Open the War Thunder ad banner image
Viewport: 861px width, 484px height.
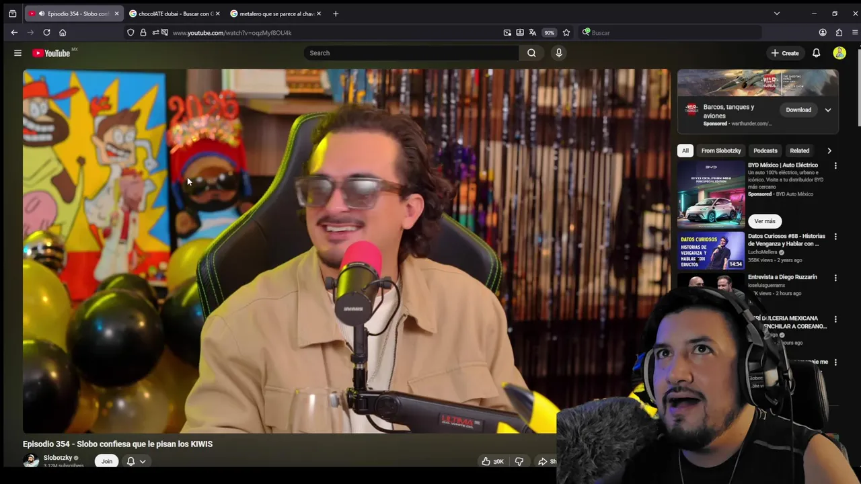click(x=757, y=83)
